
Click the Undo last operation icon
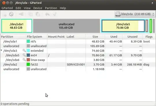(x=47, y=14)
